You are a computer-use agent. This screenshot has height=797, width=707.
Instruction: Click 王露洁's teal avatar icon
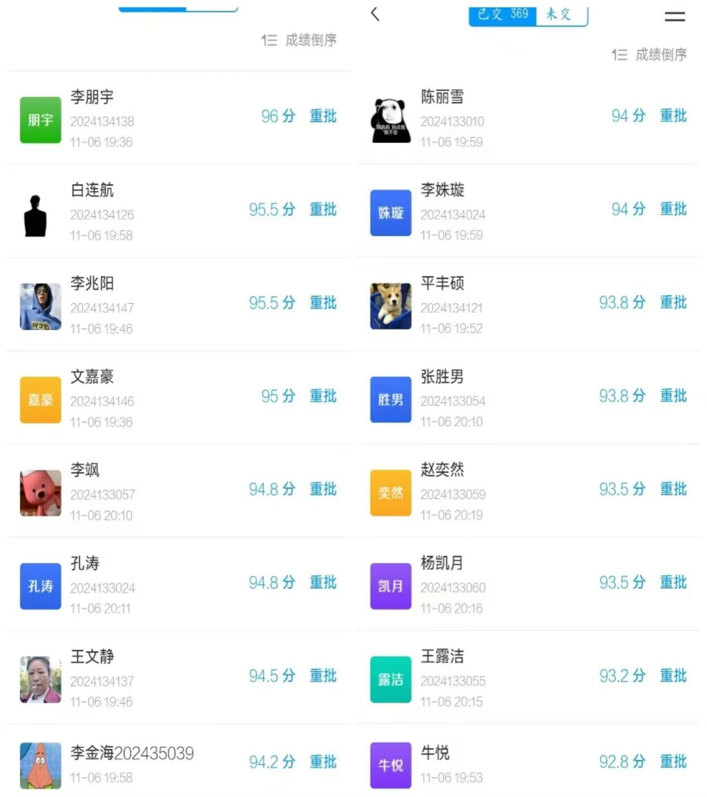tap(391, 679)
